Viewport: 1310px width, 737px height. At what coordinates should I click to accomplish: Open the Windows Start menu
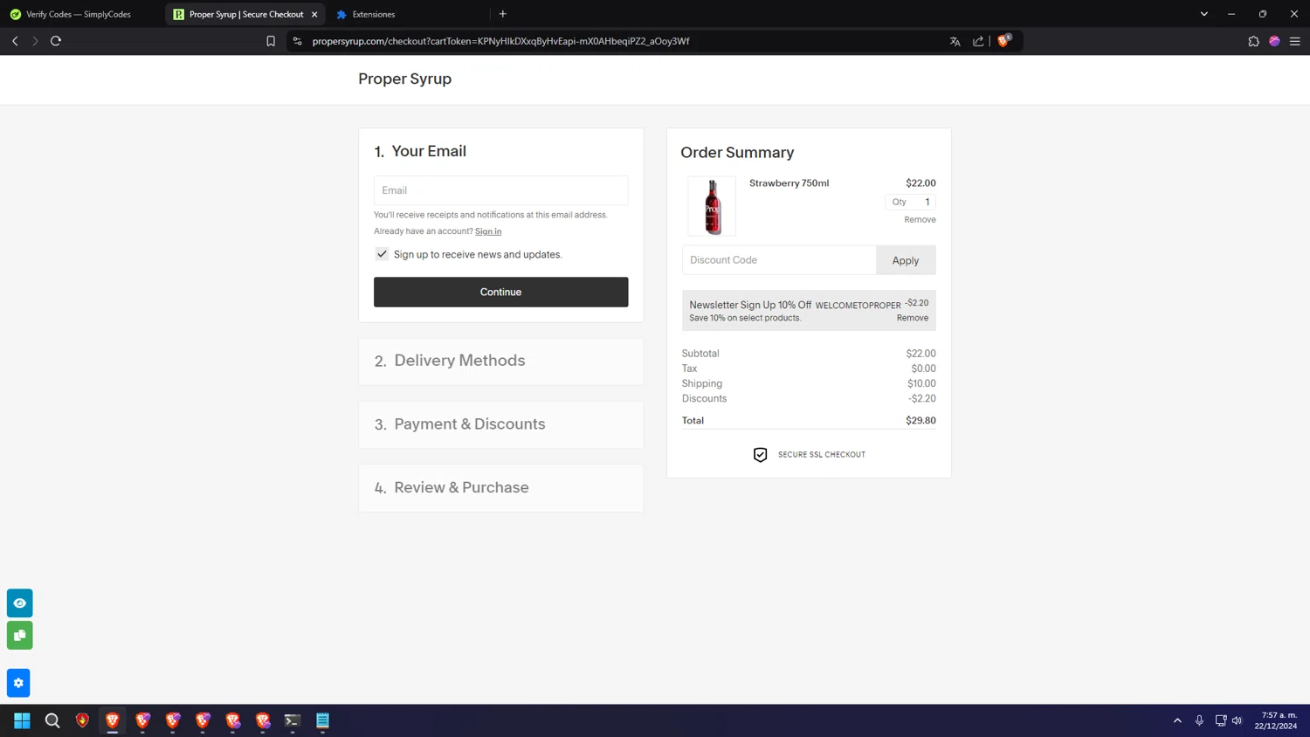click(22, 720)
